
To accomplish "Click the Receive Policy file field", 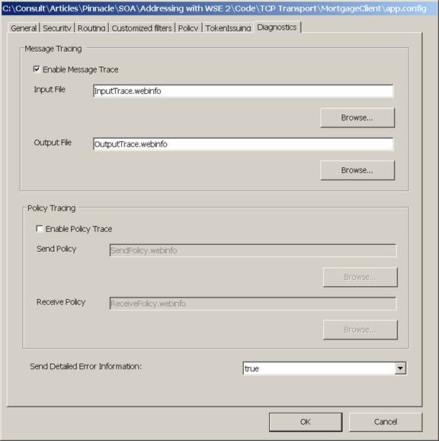I will 253,304.
